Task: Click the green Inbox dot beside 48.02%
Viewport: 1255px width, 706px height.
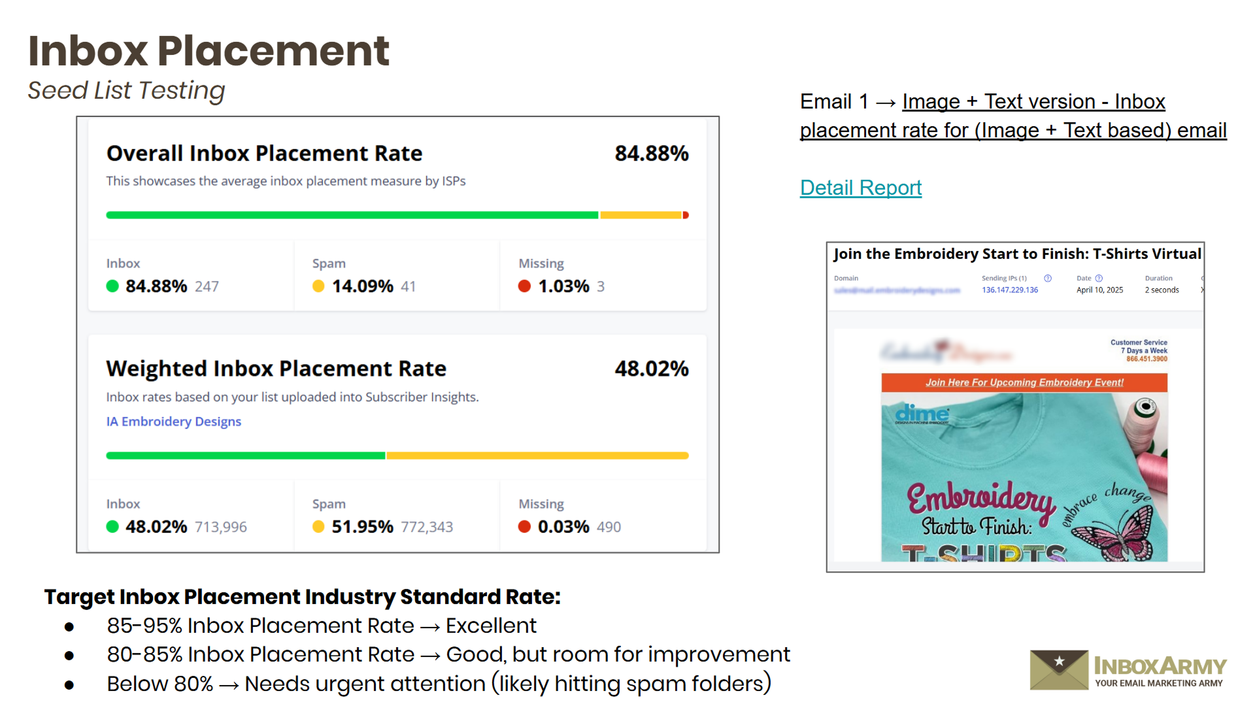Action: point(112,527)
